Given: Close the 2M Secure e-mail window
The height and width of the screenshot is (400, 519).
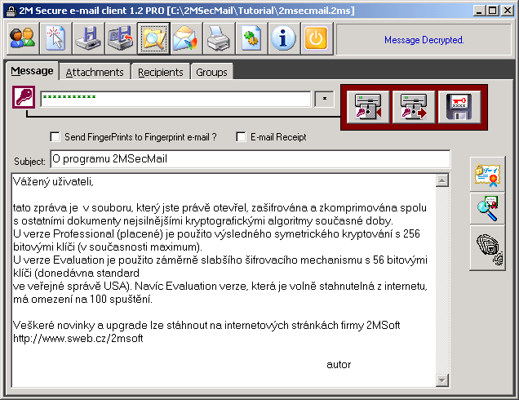Looking at the screenshot, I should pos(507,11).
